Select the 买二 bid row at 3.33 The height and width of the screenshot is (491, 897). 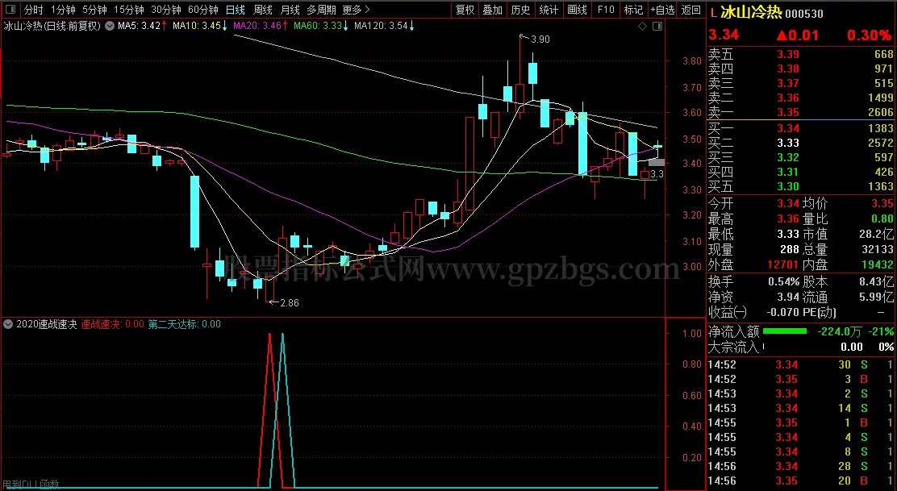[801, 143]
